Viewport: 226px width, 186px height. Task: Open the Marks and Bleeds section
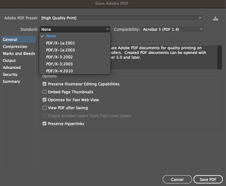click(x=18, y=53)
